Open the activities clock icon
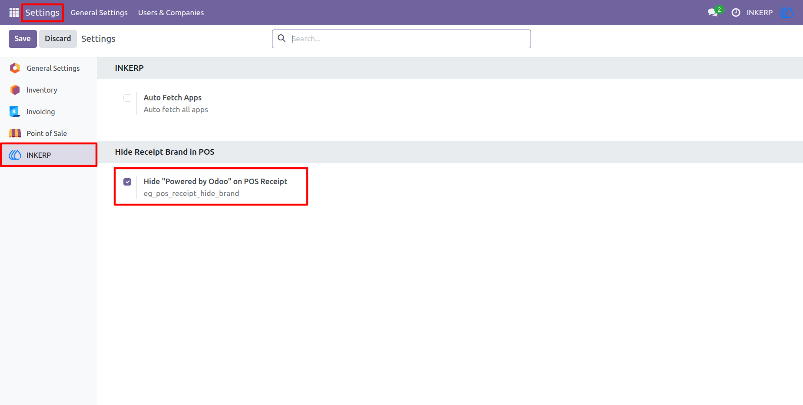Viewport: 803px width, 405px height. 736,13
